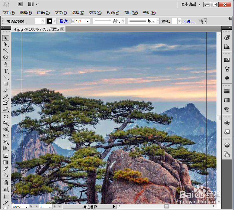Screen dimensions: 234x210
Task: Open the 编辑(E) menu
Action: click(26, 13)
